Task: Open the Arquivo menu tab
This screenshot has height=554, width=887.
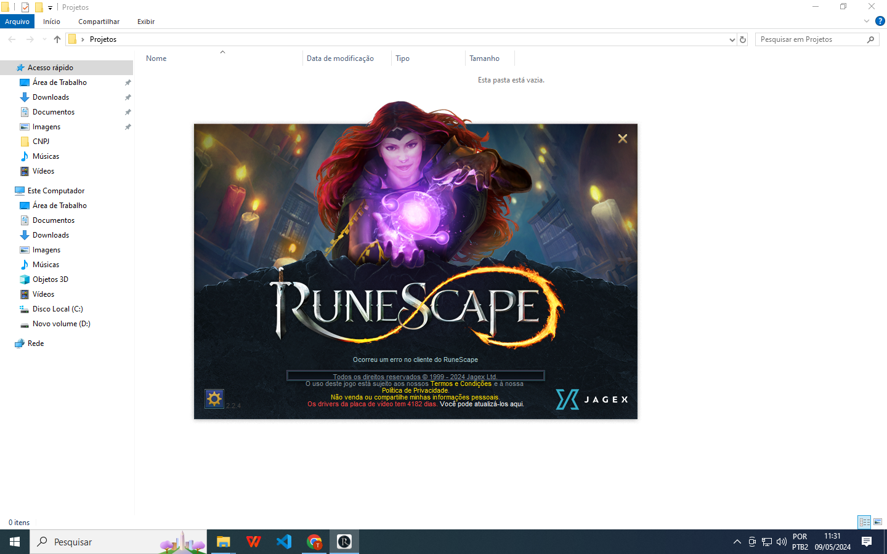Action: pos(17,22)
